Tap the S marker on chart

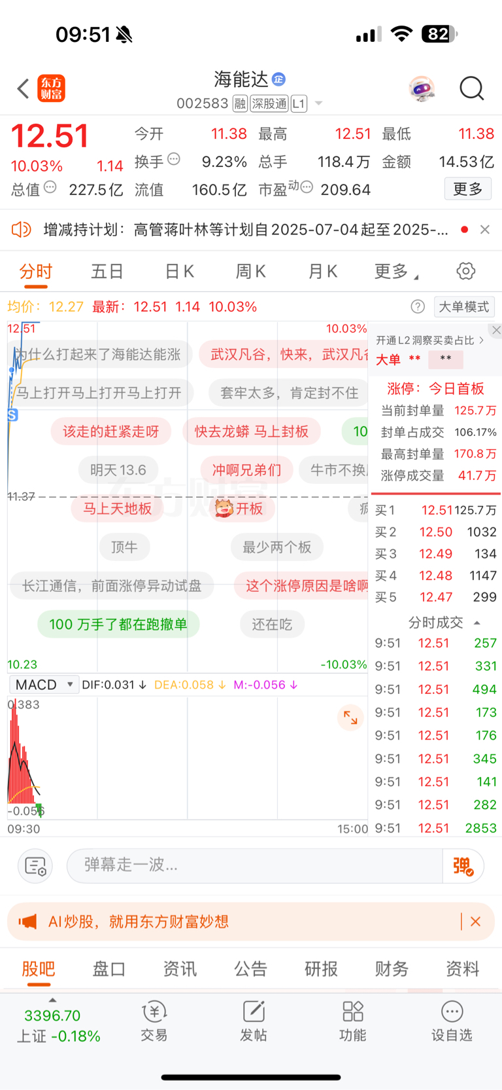pyautogui.click(x=12, y=415)
